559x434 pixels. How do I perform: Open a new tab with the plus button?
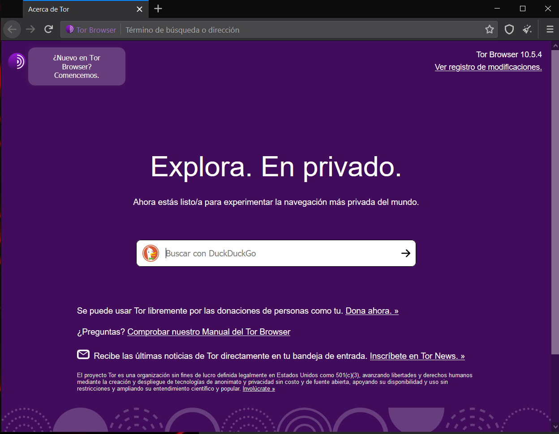click(x=157, y=9)
